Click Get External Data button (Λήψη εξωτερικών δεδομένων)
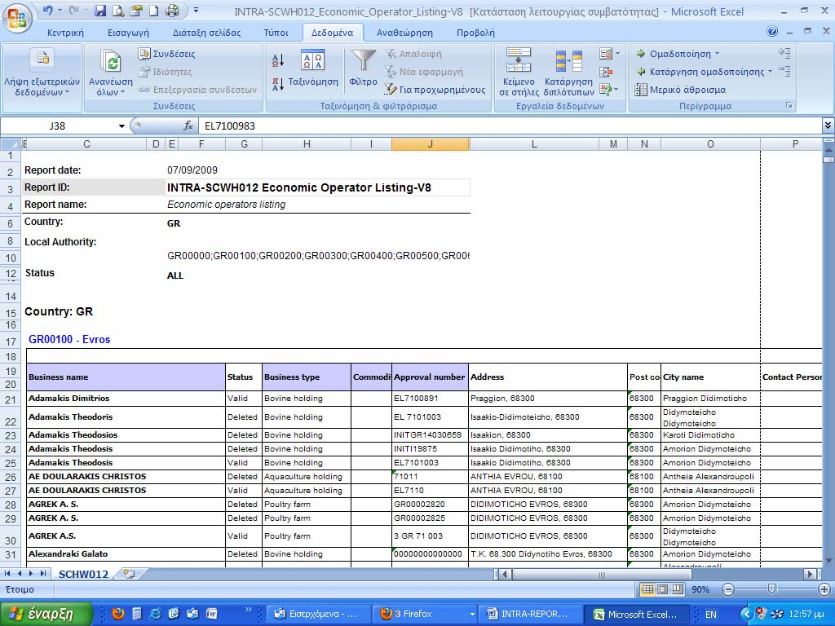835x626 pixels. point(42,73)
